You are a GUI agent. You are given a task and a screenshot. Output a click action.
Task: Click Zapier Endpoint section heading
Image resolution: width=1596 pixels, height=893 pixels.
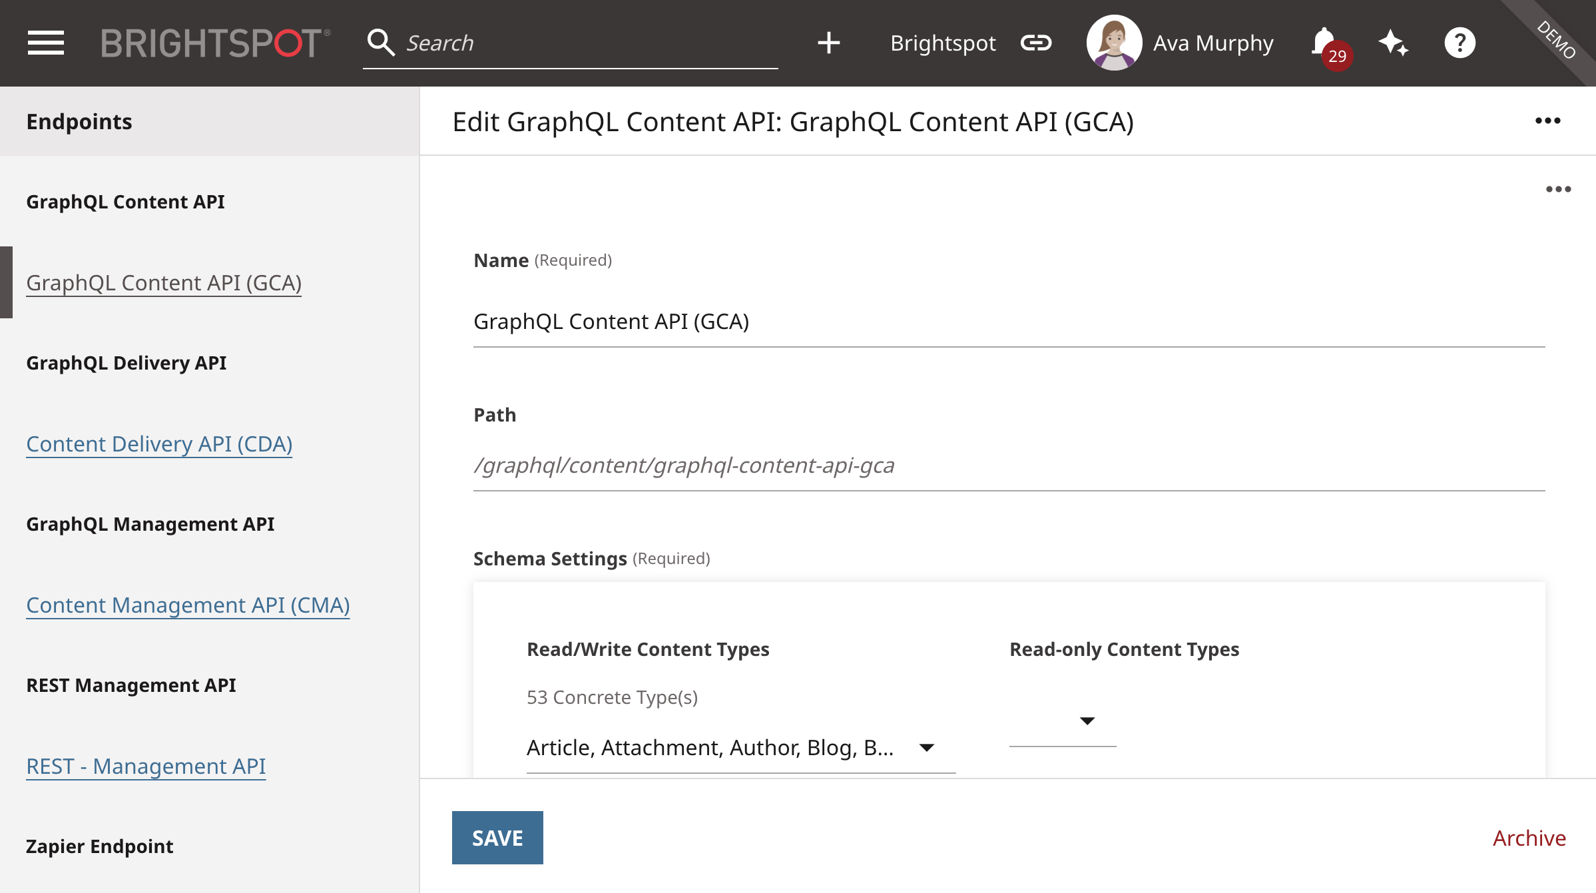click(x=99, y=846)
